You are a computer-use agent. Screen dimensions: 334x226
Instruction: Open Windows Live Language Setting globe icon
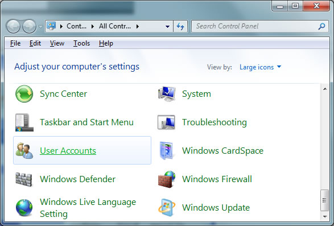(x=24, y=207)
